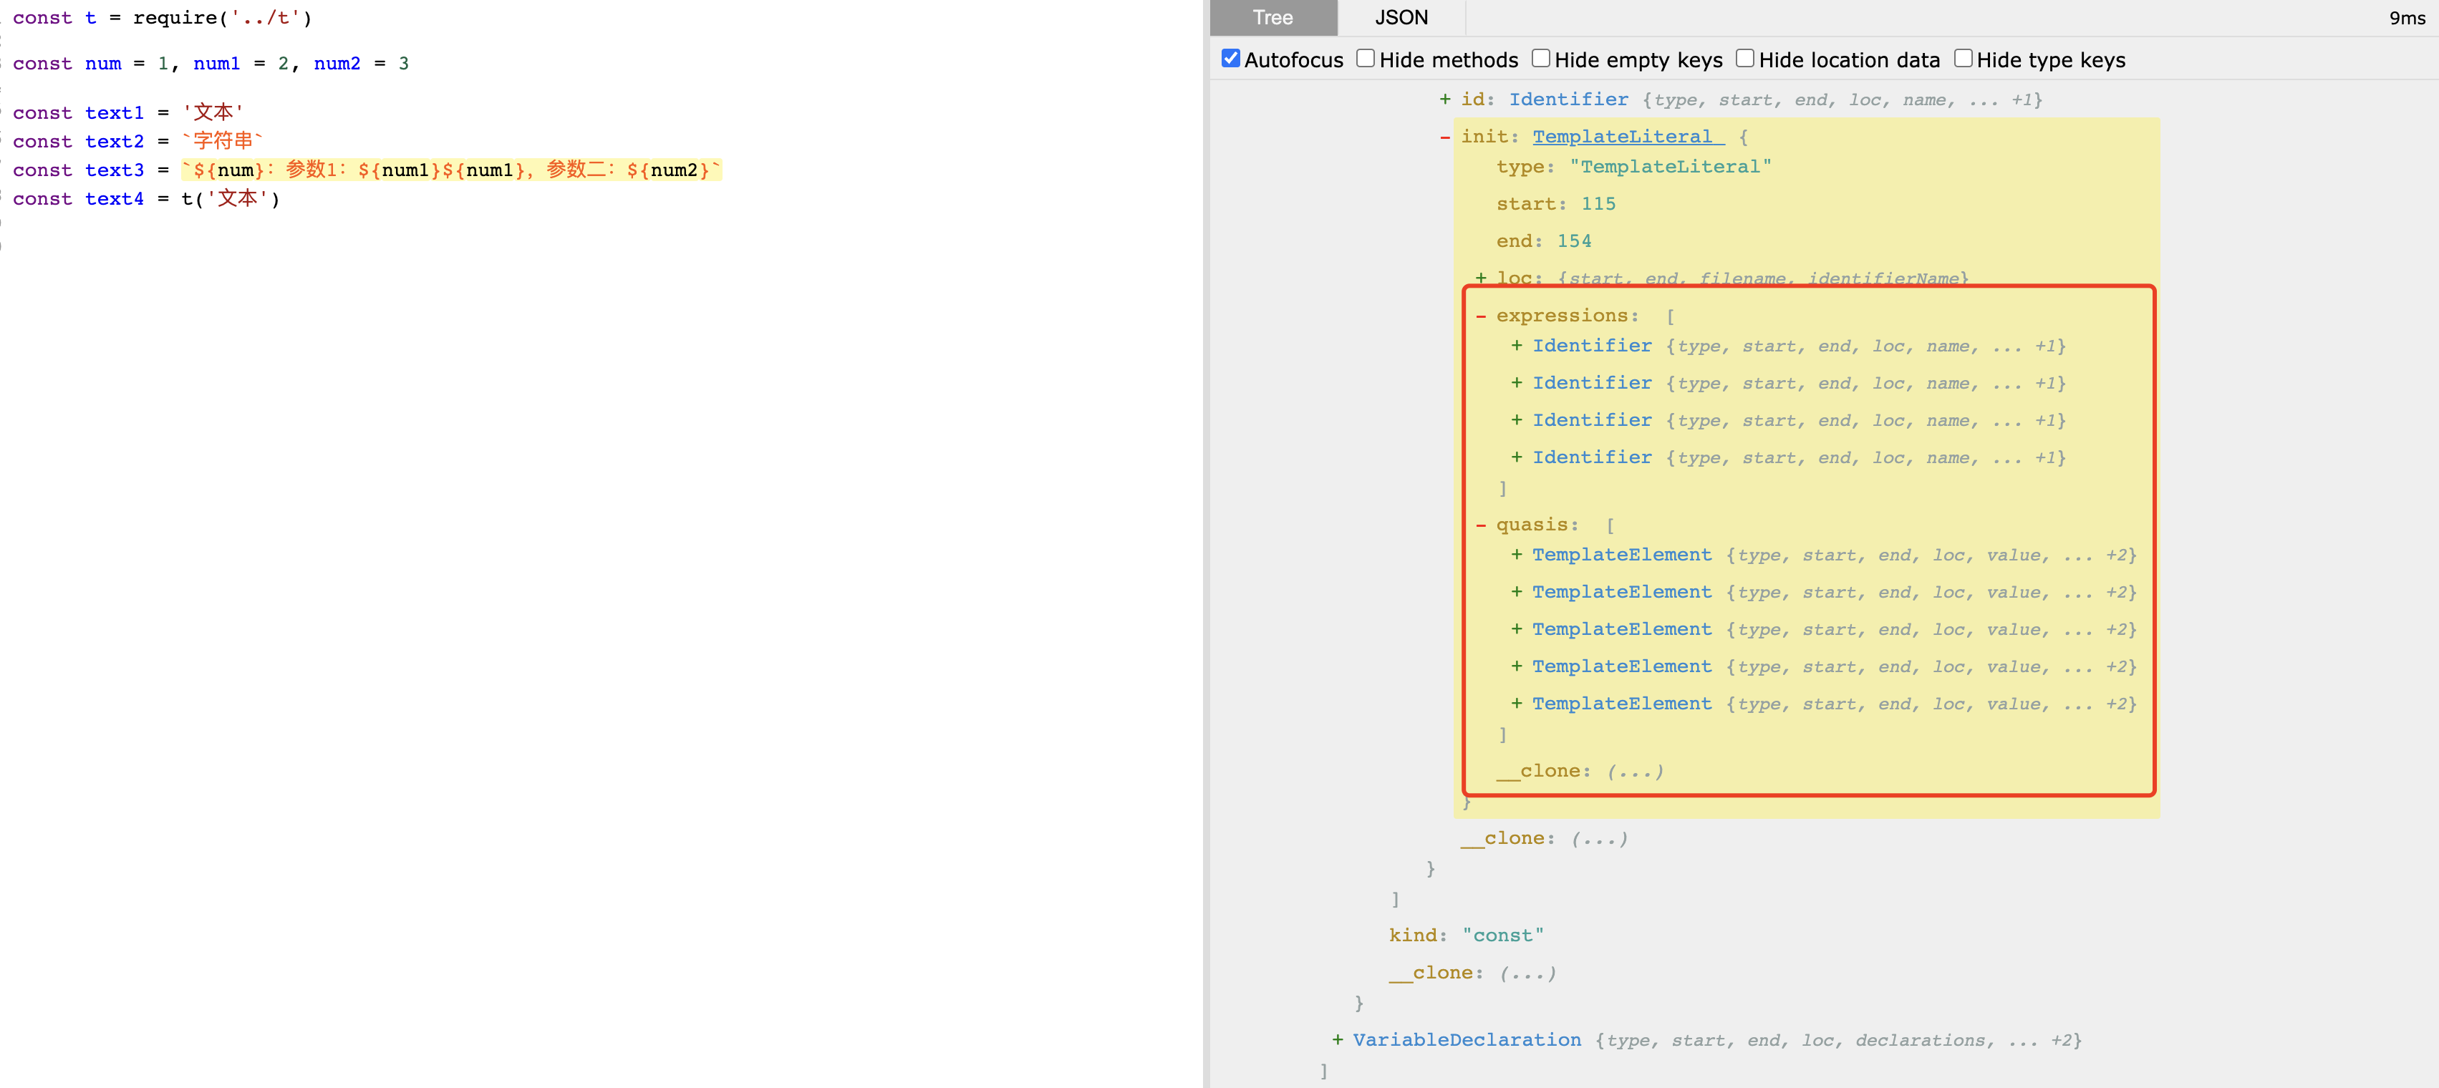Click the text3 template string in code
The image size is (2439, 1088).
(x=450, y=170)
